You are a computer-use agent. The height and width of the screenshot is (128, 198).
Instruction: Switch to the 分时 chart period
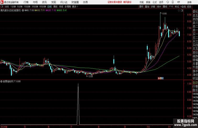click(x=7, y=7)
